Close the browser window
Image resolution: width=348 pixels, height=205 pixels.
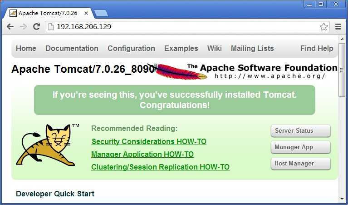point(336,5)
